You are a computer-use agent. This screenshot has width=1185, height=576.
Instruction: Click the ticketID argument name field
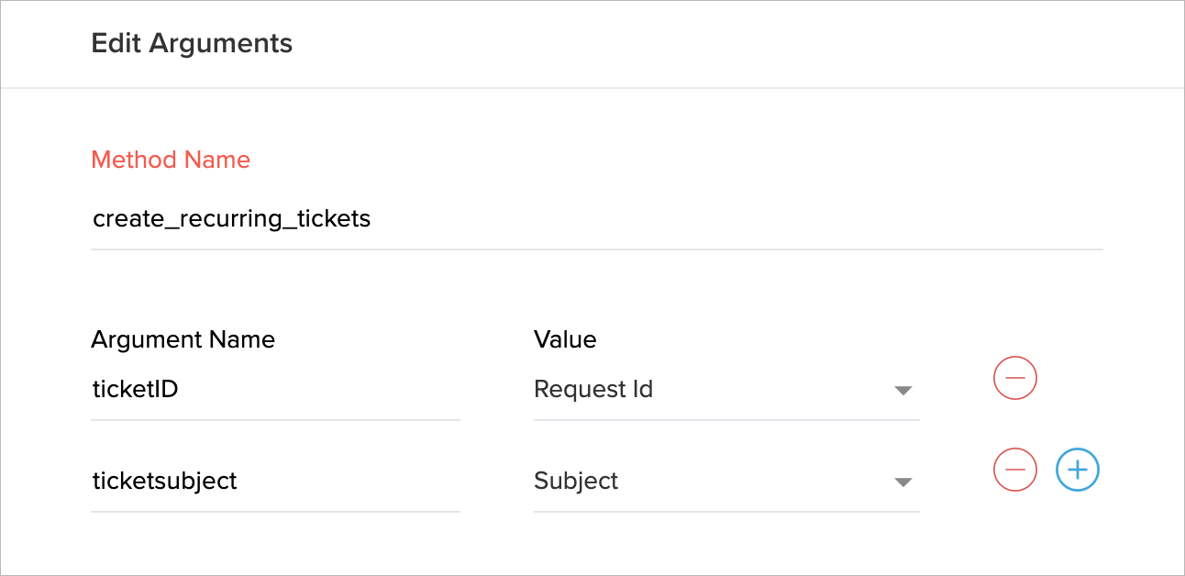tap(275, 390)
